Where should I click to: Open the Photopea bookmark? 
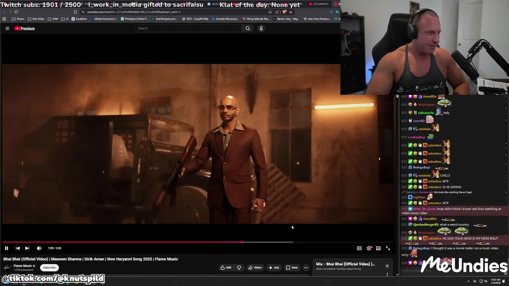coord(134,19)
